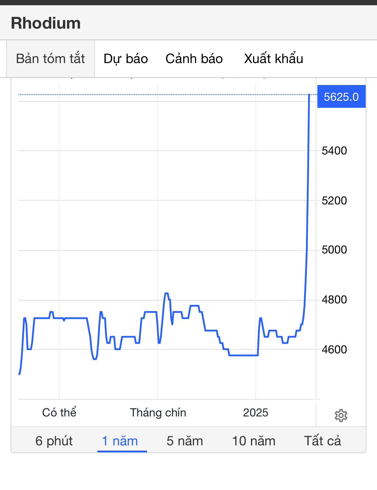
Task: Select the 1 năm time range
Action: (x=120, y=441)
